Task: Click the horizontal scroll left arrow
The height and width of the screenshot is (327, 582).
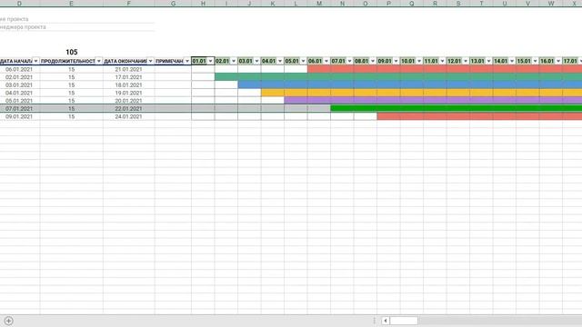Action: [386, 321]
